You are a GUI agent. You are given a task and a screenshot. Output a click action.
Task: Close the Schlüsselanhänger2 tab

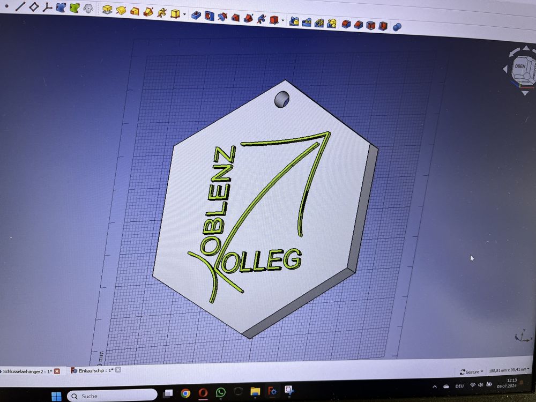tap(57, 371)
